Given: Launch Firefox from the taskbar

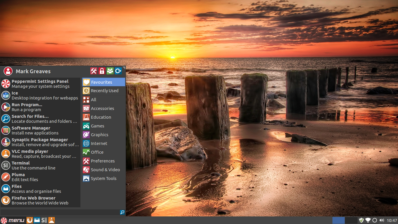Looking at the screenshot, I should click(30, 220).
